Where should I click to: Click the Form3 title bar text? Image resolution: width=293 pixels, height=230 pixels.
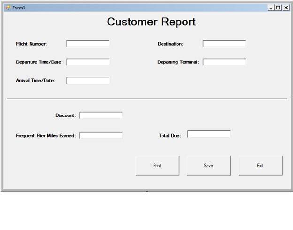pyautogui.click(x=19, y=8)
